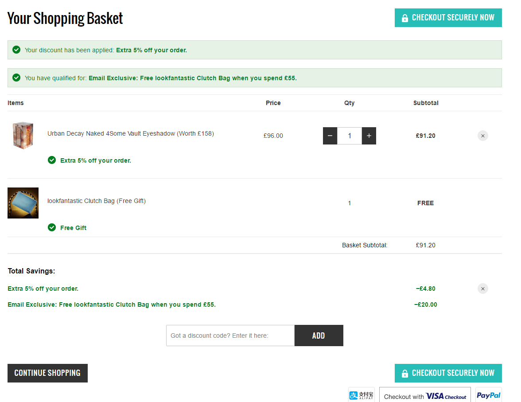521x402 pixels.
Task: Click lock icon on bottom checkout button
Action: coord(405,373)
